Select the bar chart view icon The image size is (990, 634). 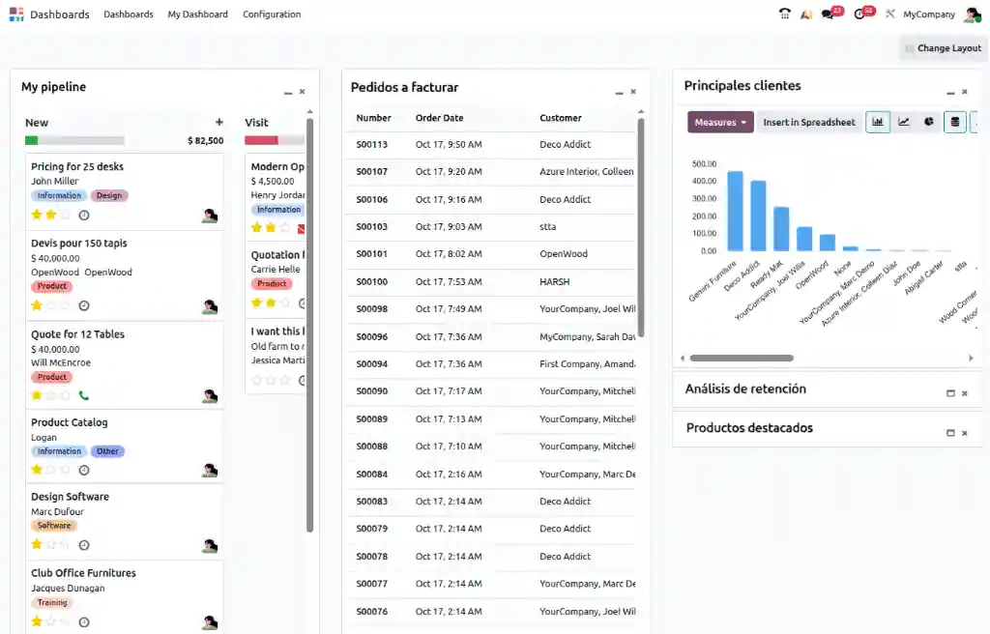pyautogui.click(x=877, y=122)
